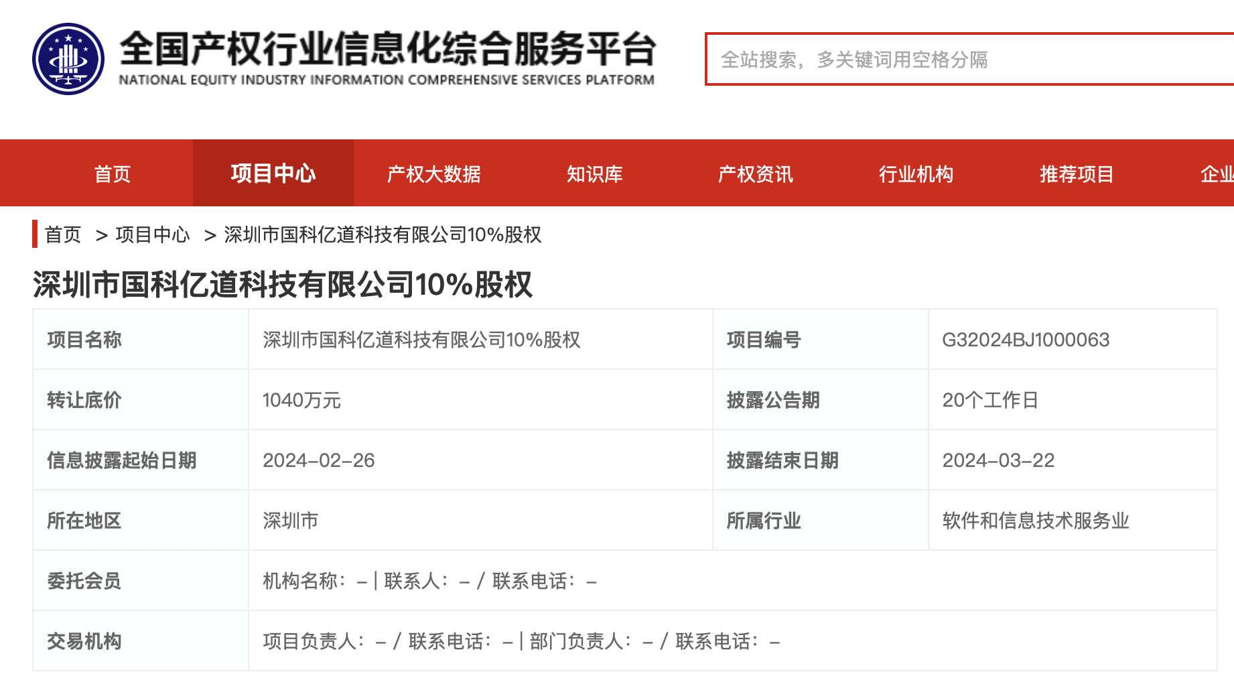Select the 委托会员 table label

(84, 581)
